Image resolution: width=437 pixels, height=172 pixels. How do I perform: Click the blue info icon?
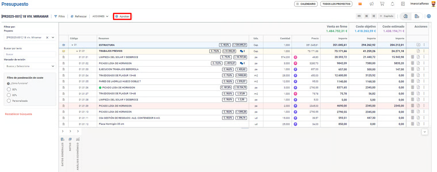429,16
